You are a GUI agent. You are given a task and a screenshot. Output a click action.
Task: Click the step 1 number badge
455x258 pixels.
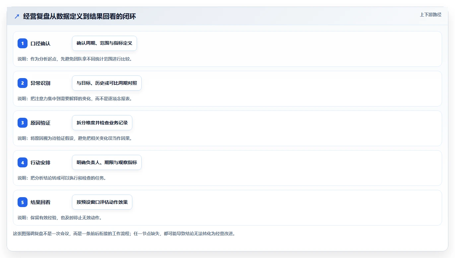23,43
